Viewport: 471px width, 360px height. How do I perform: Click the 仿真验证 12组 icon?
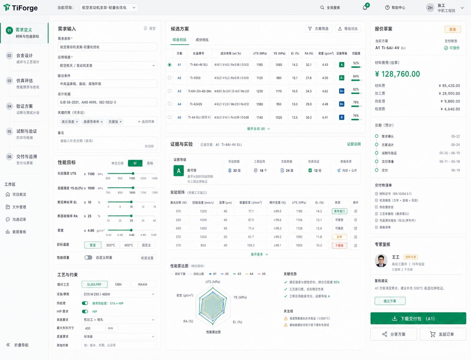(310, 170)
